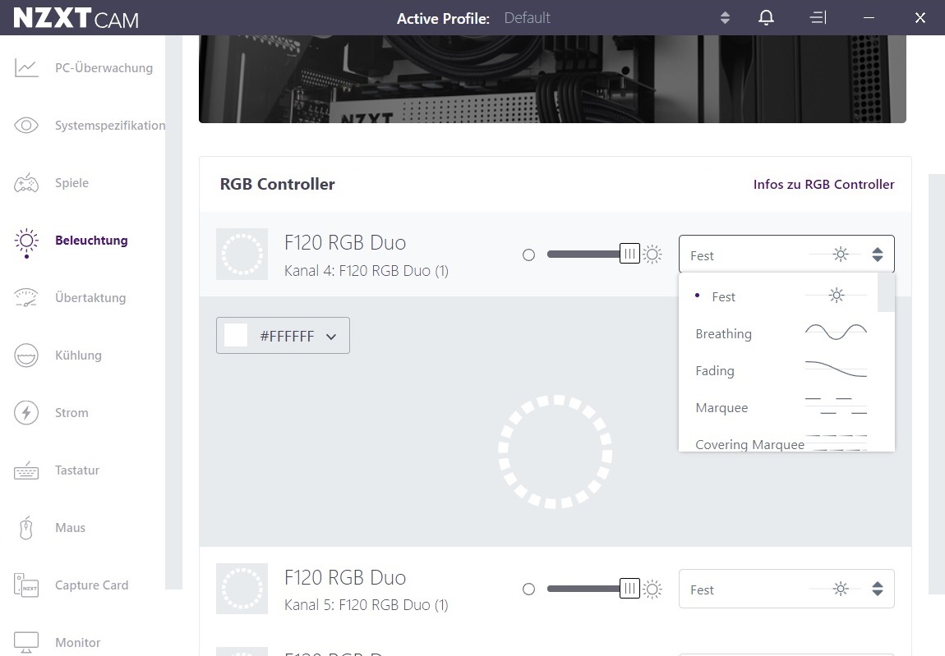The width and height of the screenshot is (945, 656).
Task: Click Kanal 4 brightness slider handle
Action: pyautogui.click(x=629, y=255)
